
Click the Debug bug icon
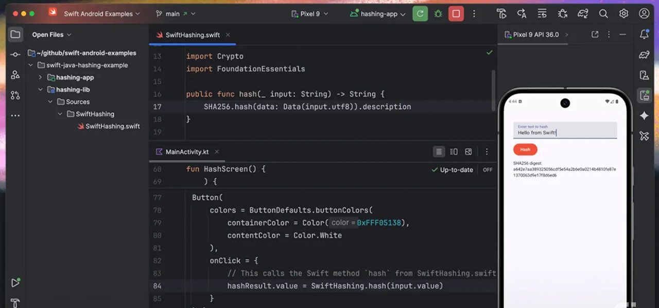(x=438, y=14)
